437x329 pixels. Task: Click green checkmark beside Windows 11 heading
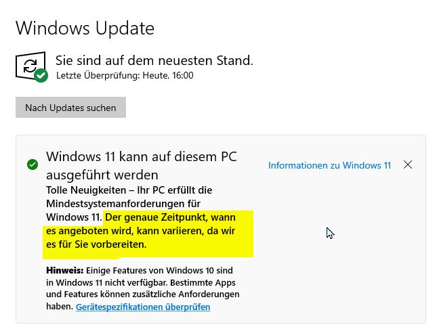(x=33, y=164)
